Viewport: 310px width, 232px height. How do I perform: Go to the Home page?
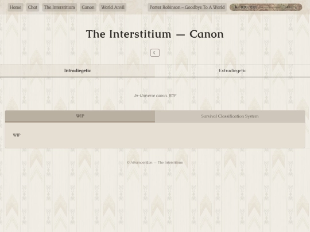click(15, 7)
